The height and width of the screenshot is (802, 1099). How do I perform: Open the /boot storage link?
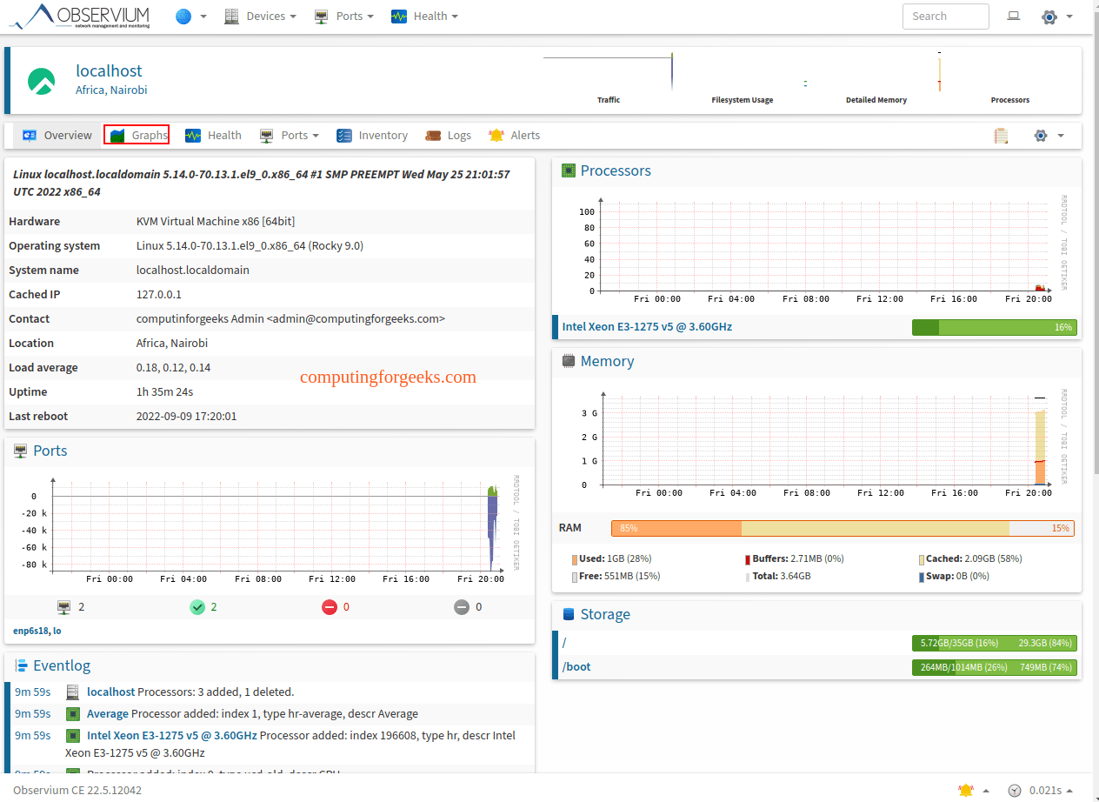576,667
